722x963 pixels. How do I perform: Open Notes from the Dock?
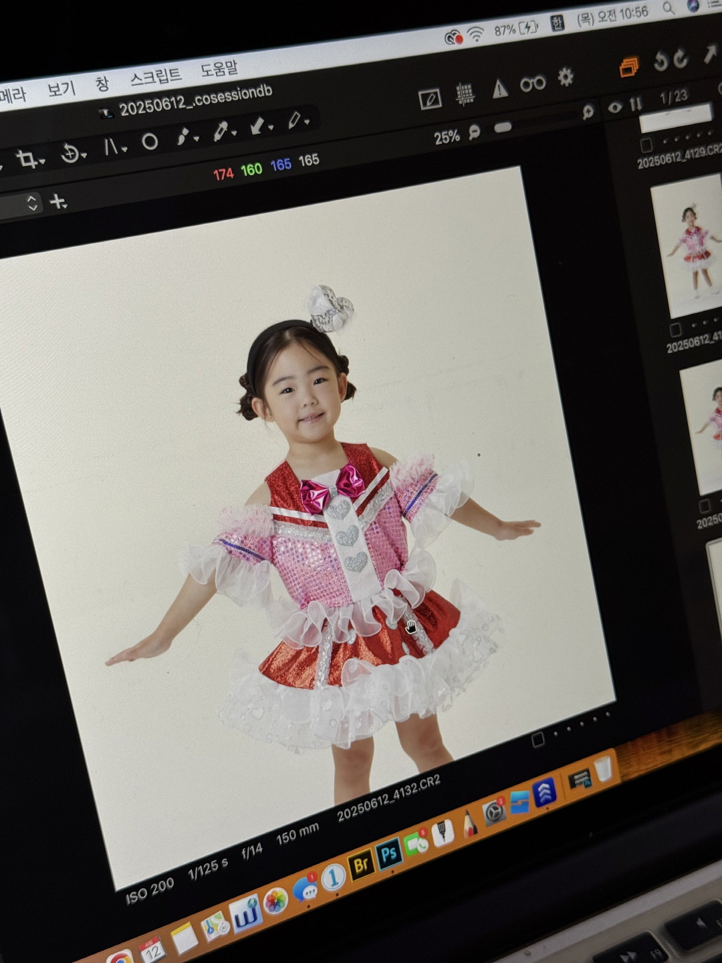(184, 938)
